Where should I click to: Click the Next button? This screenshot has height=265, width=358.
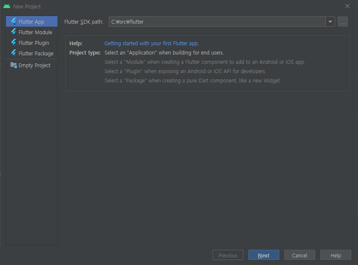[x=264, y=255]
